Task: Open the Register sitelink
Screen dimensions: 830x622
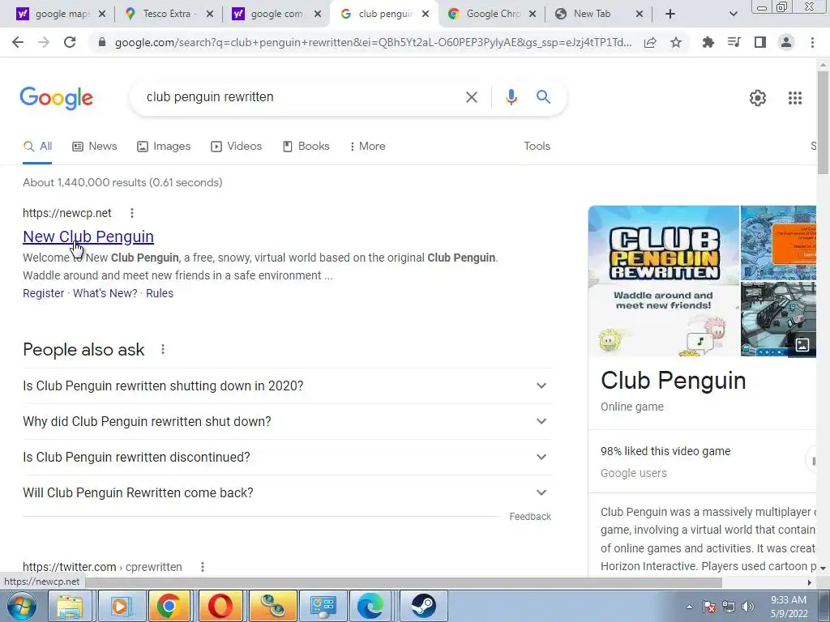Action: (x=44, y=293)
